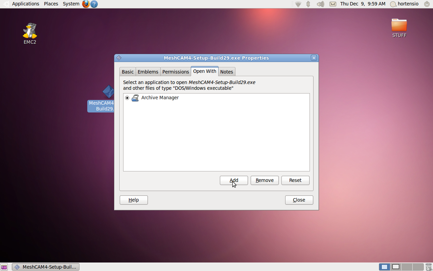Switch to the second workspace
Viewport: 433px width, 271px height.
395,267
